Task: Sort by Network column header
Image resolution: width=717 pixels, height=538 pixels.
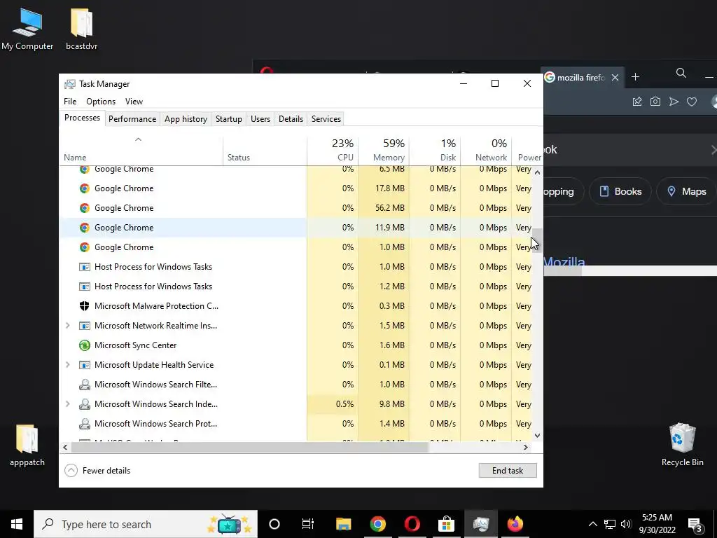Action: pos(486,151)
